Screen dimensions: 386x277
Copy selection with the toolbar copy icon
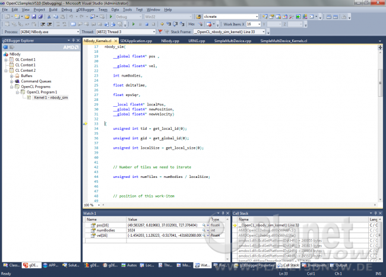click(x=56, y=17)
